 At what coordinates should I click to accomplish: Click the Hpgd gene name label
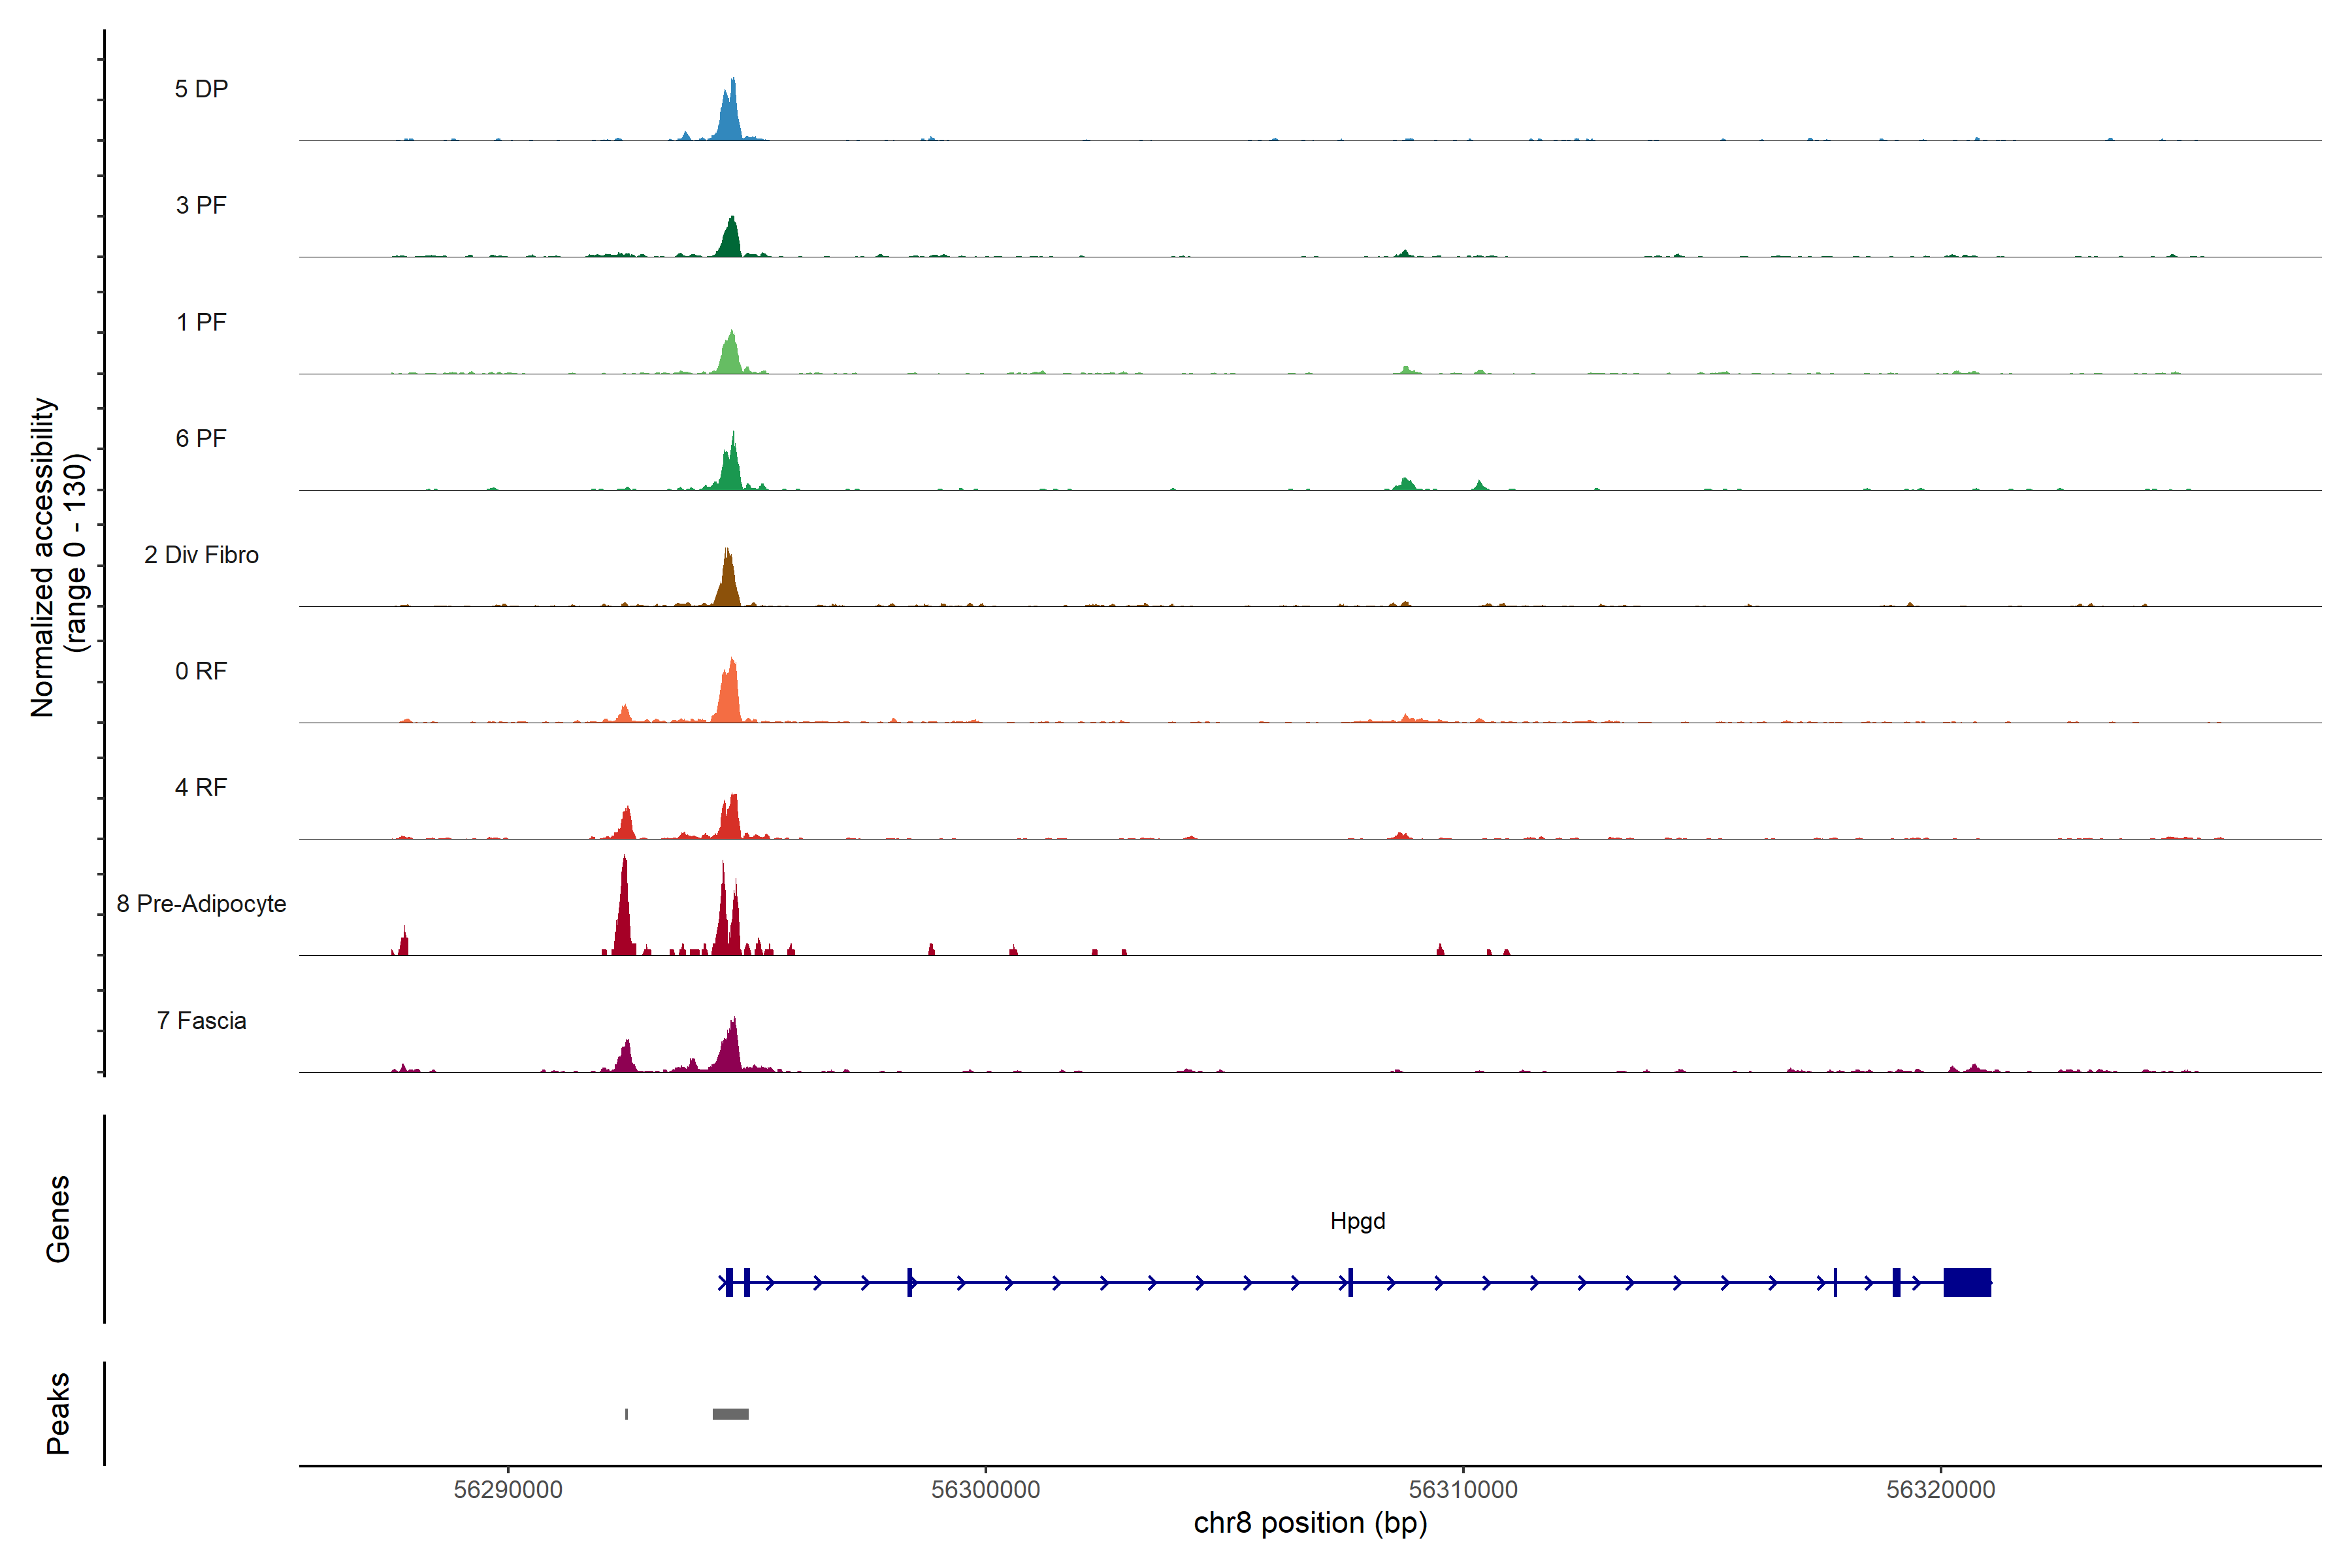[x=1357, y=1221]
